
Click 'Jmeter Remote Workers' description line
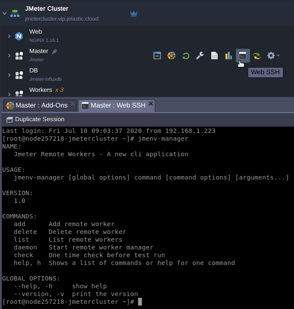pyautogui.click(x=101, y=154)
